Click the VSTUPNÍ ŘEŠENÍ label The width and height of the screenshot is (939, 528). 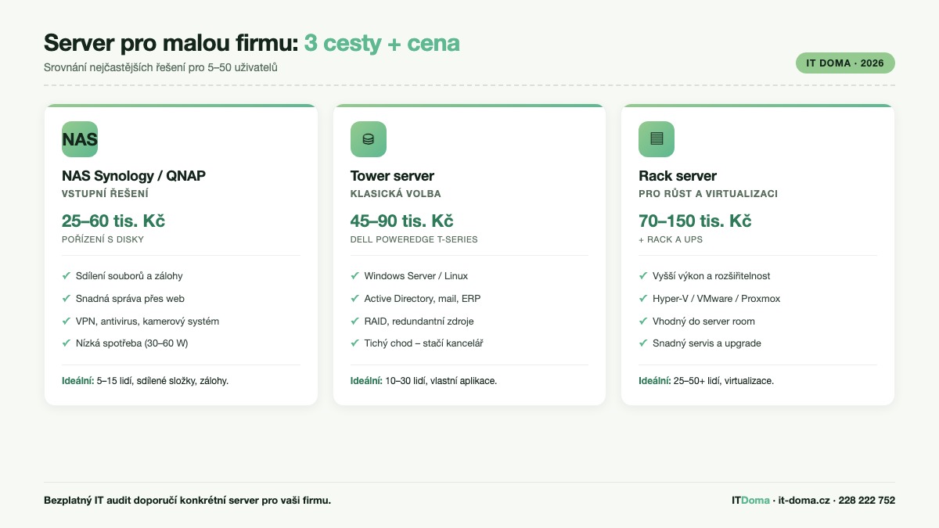click(105, 194)
